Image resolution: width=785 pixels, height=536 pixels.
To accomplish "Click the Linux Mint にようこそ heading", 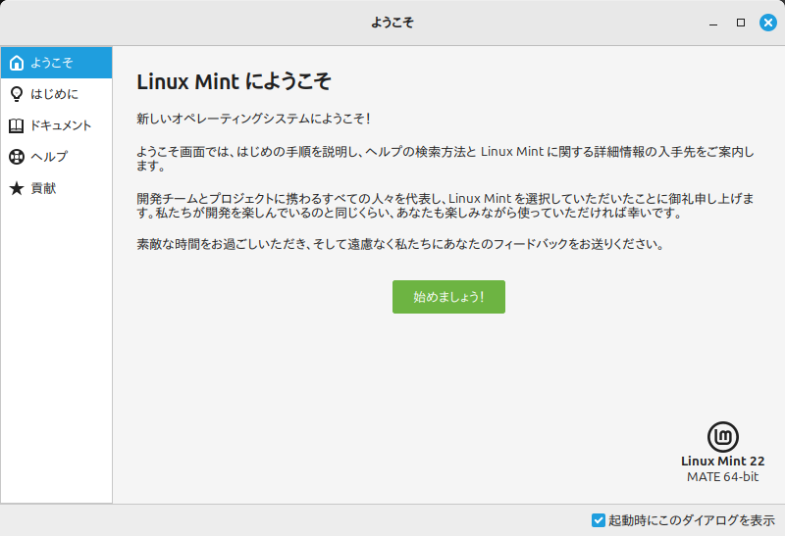I will (x=234, y=81).
